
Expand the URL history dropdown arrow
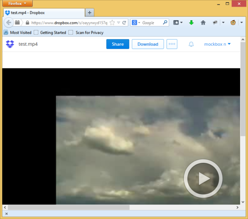119,23
